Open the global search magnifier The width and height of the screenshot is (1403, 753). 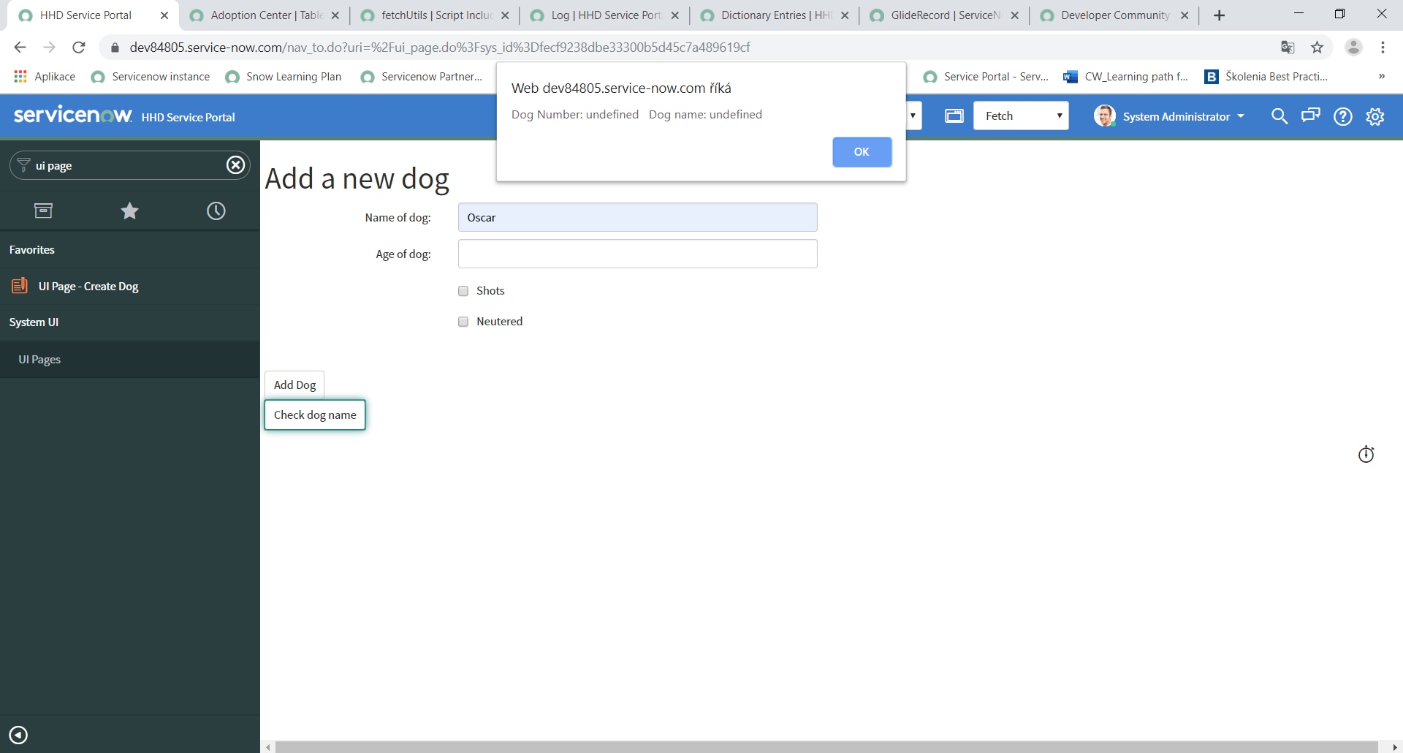pyautogui.click(x=1279, y=116)
